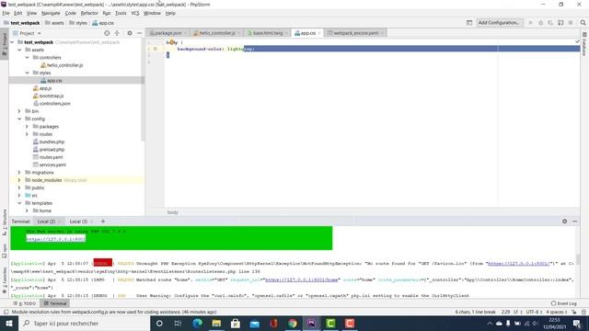Open the https://127.0.0.1:8001/home link in log
Image resolution: width=589 pixels, height=331 pixels.
click(302, 280)
